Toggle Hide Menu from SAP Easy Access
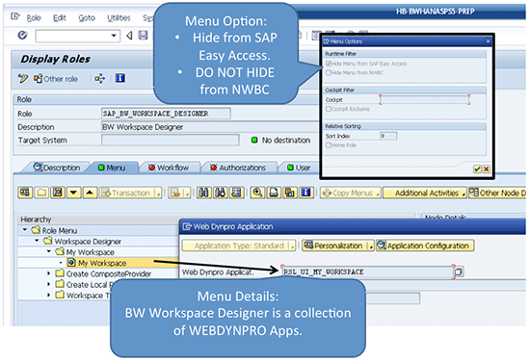This screenshot has width=530, height=362. point(329,64)
